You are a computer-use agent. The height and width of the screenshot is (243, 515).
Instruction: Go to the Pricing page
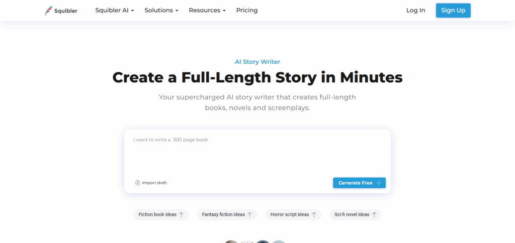(x=247, y=10)
